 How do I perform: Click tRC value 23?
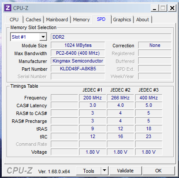(149, 136)
